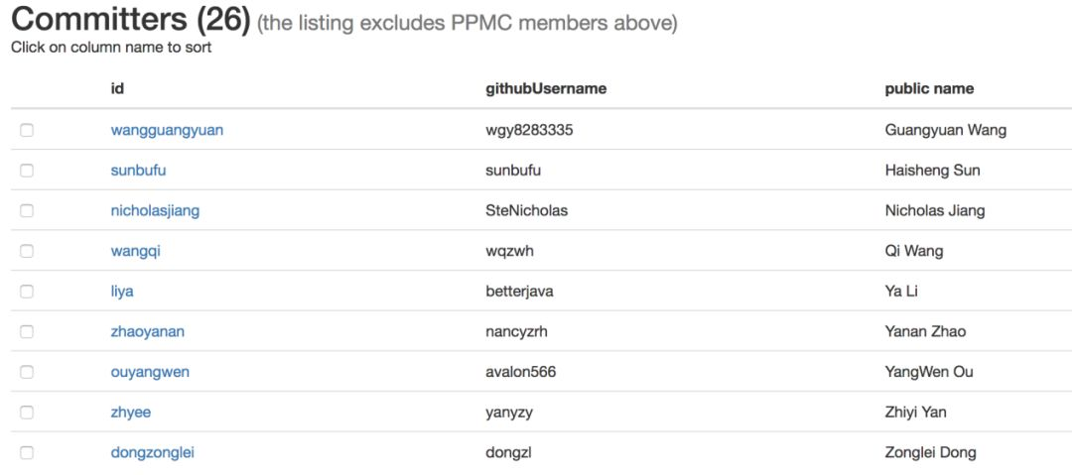
Task: Select the nicholasjiang row checkbox
Action: (x=27, y=210)
